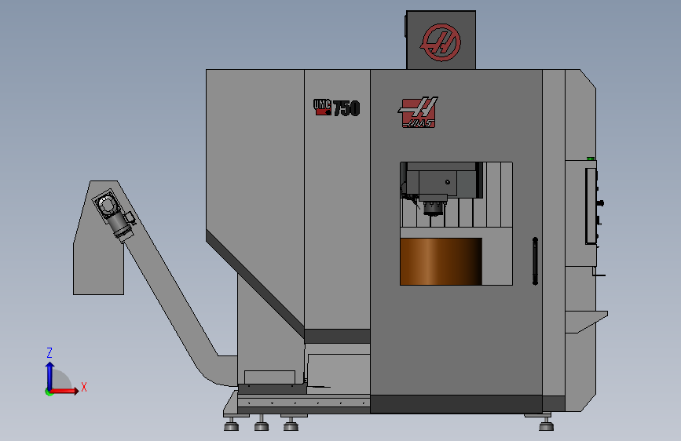Click the copper-colored panel in the window

point(441,261)
